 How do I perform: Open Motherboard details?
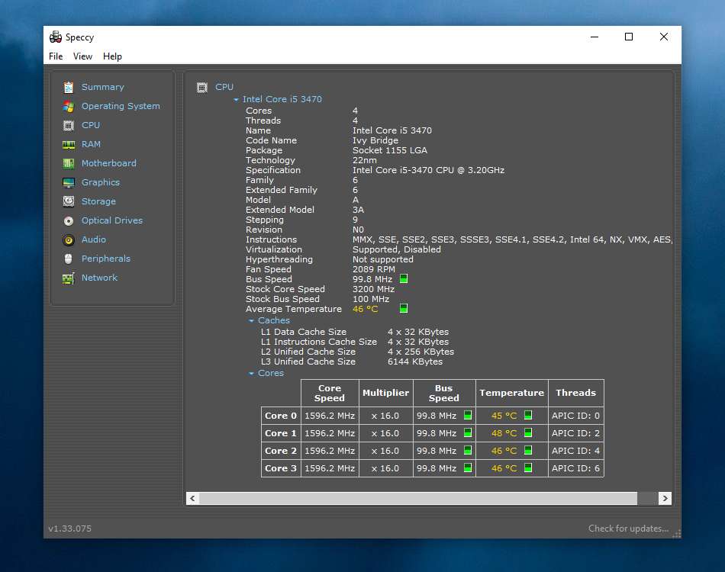click(x=109, y=163)
